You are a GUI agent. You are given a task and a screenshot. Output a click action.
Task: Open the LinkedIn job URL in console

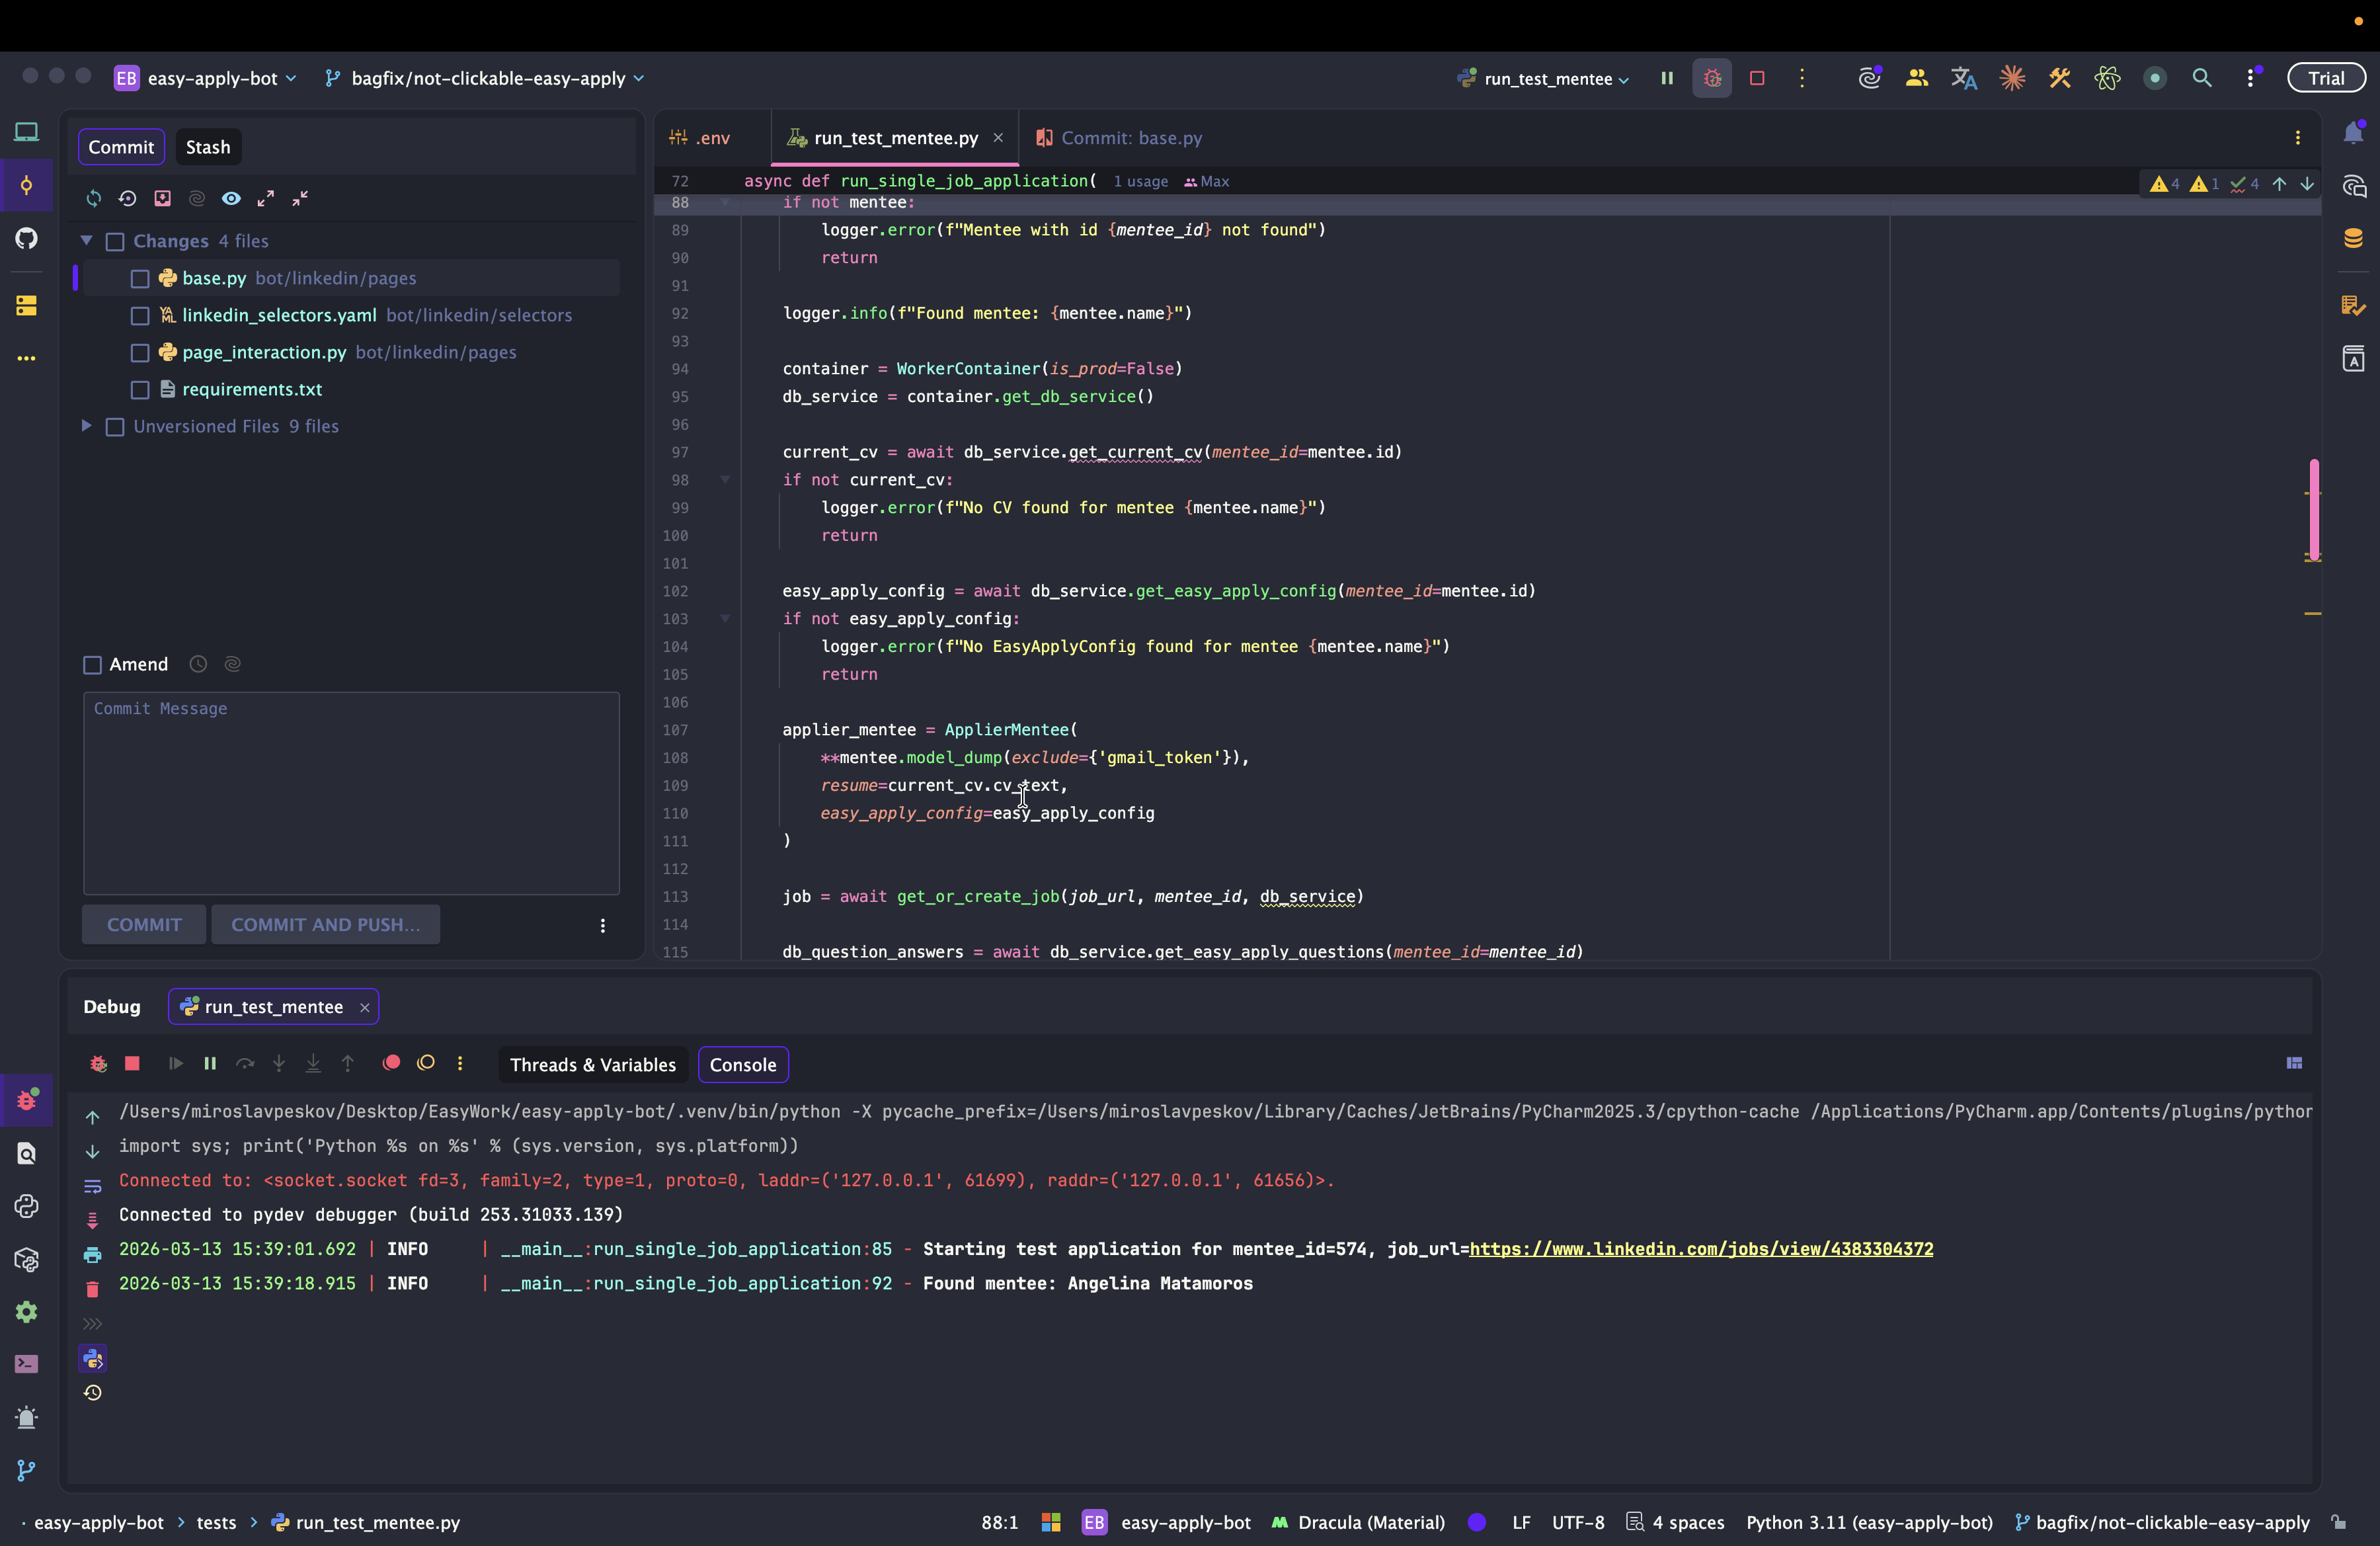[1701, 1249]
